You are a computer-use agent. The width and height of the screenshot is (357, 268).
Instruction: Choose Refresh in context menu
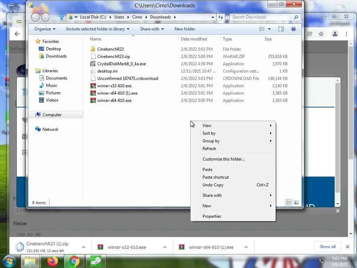pos(233,149)
